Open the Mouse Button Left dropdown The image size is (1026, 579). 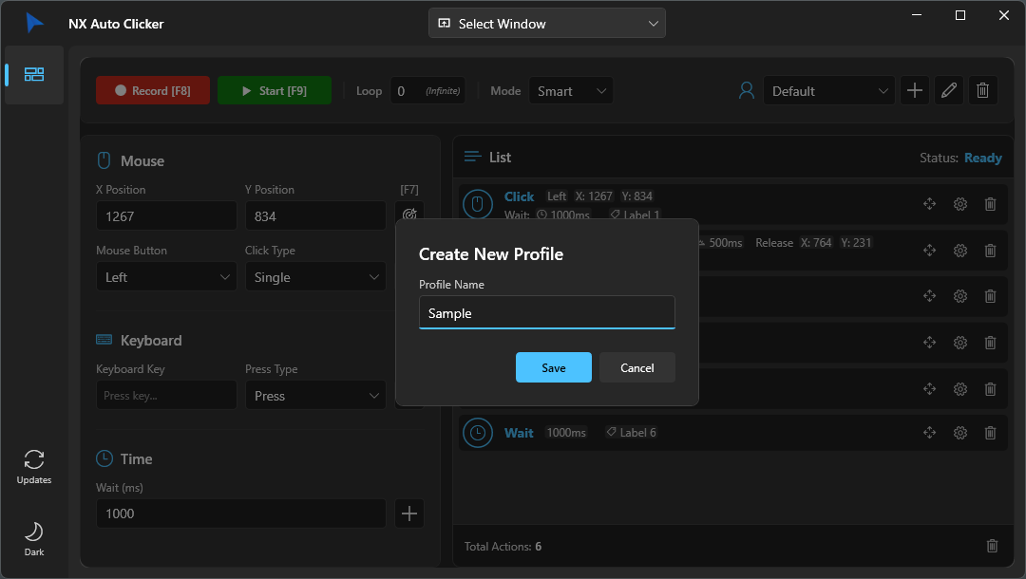point(166,276)
